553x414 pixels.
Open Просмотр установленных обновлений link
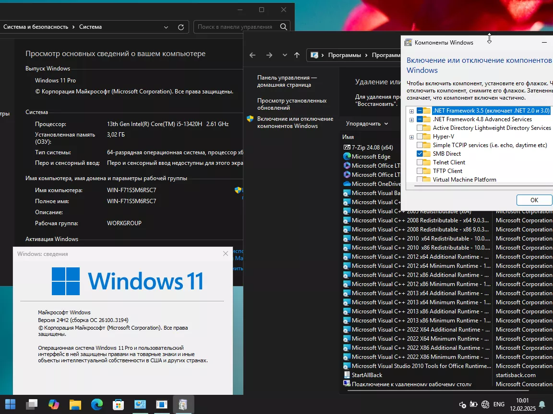[x=291, y=104]
